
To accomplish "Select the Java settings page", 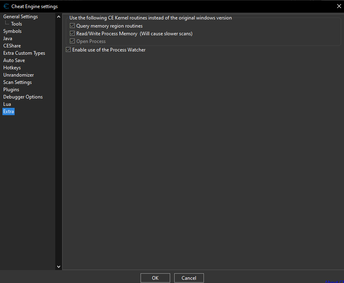I will tap(8, 39).
